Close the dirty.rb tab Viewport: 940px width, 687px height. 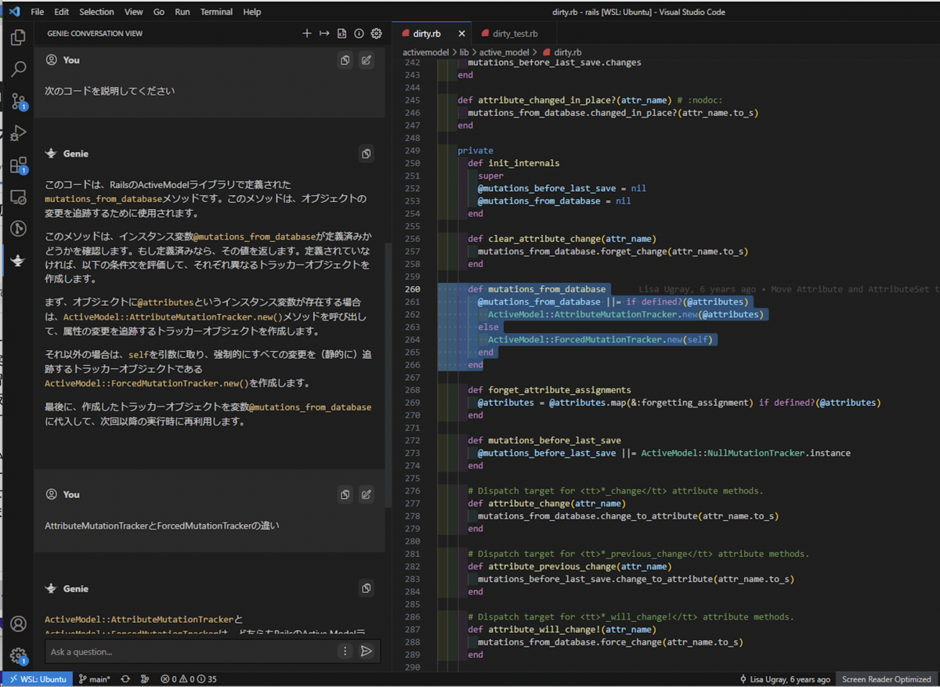coord(462,34)
